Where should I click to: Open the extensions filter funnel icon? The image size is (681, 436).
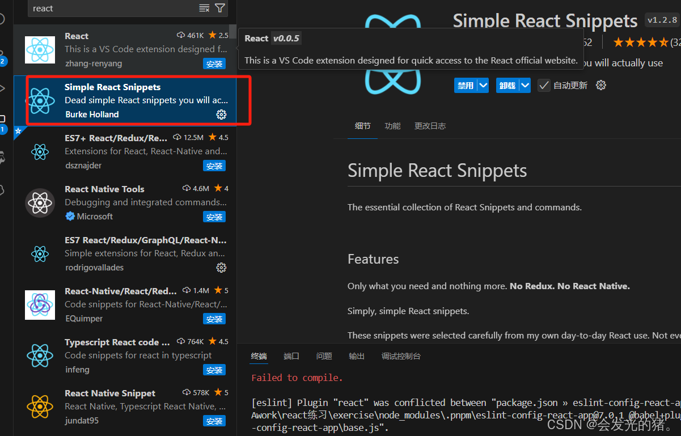220,8
